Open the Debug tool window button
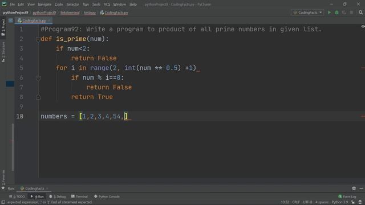Viewport: 365px width, 205px height. (58, 196)
